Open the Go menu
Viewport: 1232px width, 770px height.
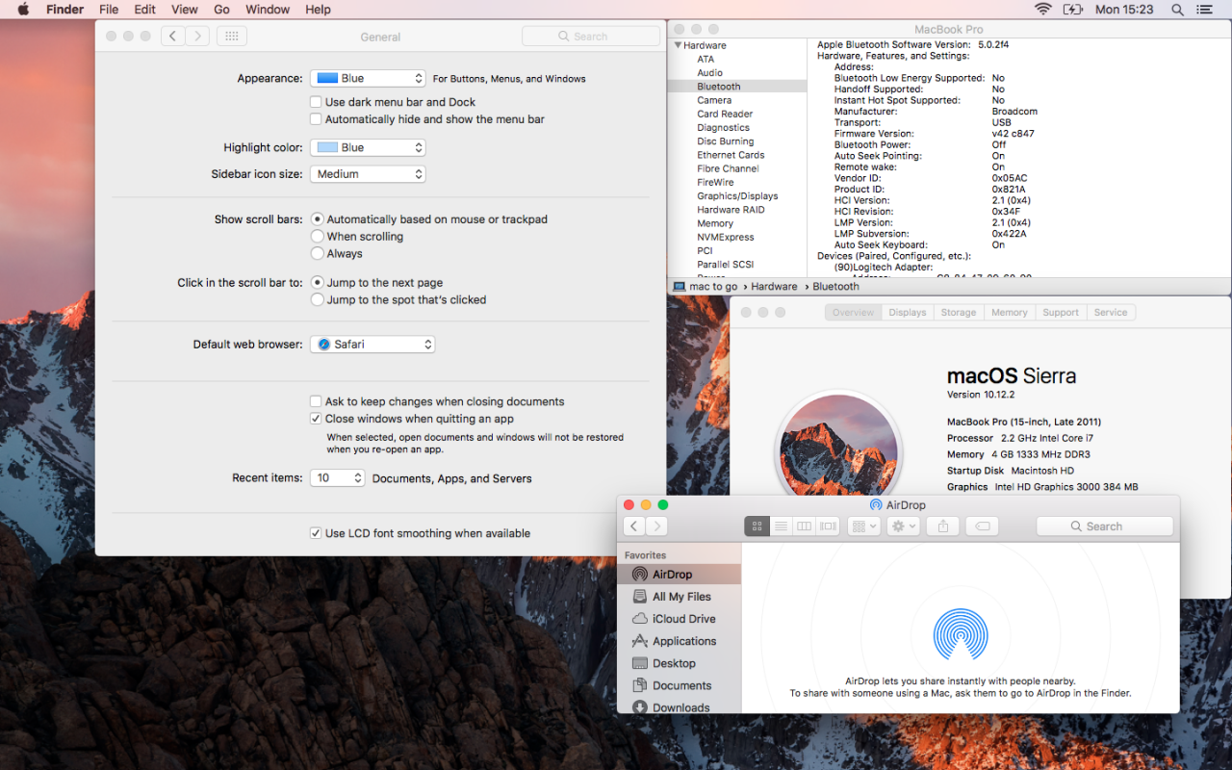pyautogui.click(x=221, y=10)
